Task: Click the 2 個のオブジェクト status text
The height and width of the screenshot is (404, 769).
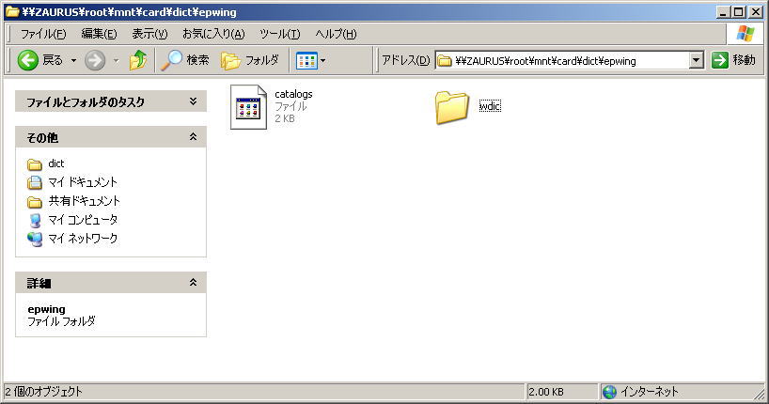Action: (x=44, y=392)
